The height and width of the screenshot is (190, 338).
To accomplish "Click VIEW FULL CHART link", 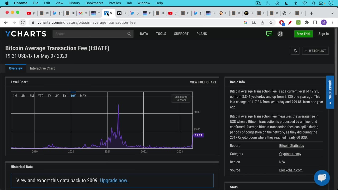I will (203, 82).
